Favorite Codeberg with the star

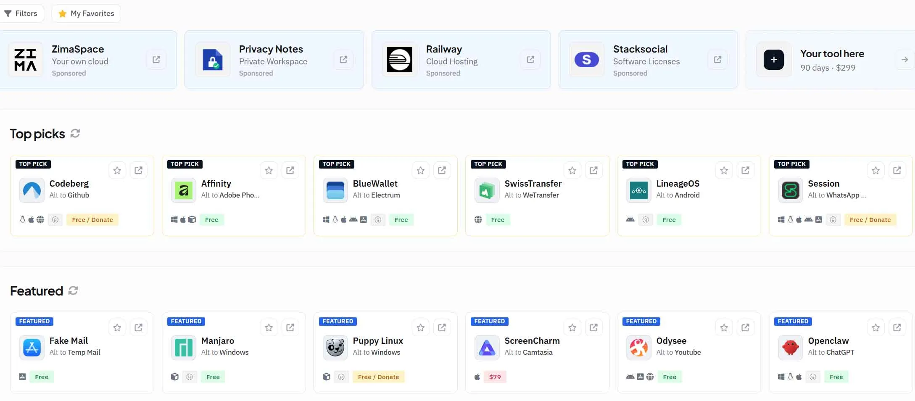coord(117,170)
